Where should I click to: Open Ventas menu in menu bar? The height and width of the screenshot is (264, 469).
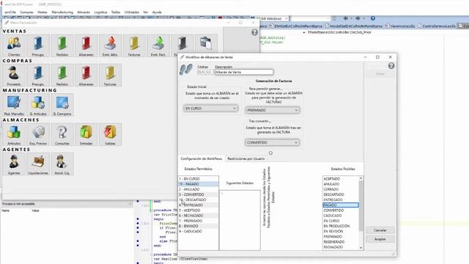tap(43, 12)
